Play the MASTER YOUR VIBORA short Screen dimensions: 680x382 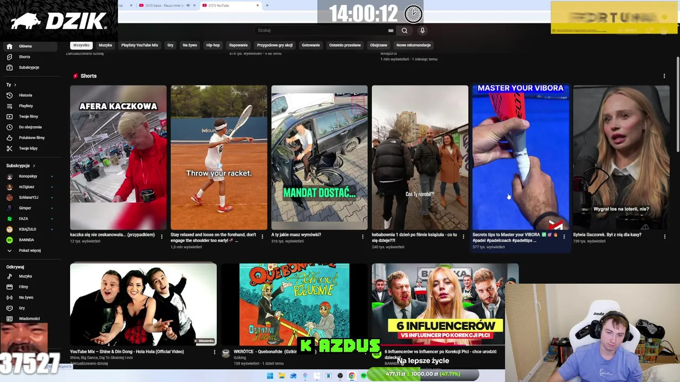click(521, 158)
